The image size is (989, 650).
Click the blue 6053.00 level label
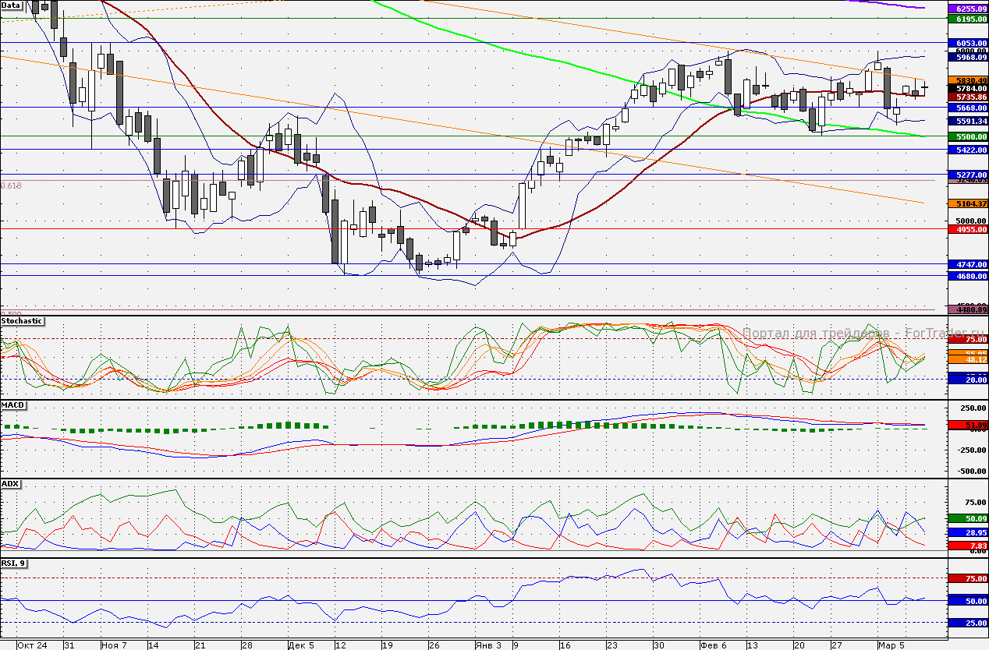967,43
